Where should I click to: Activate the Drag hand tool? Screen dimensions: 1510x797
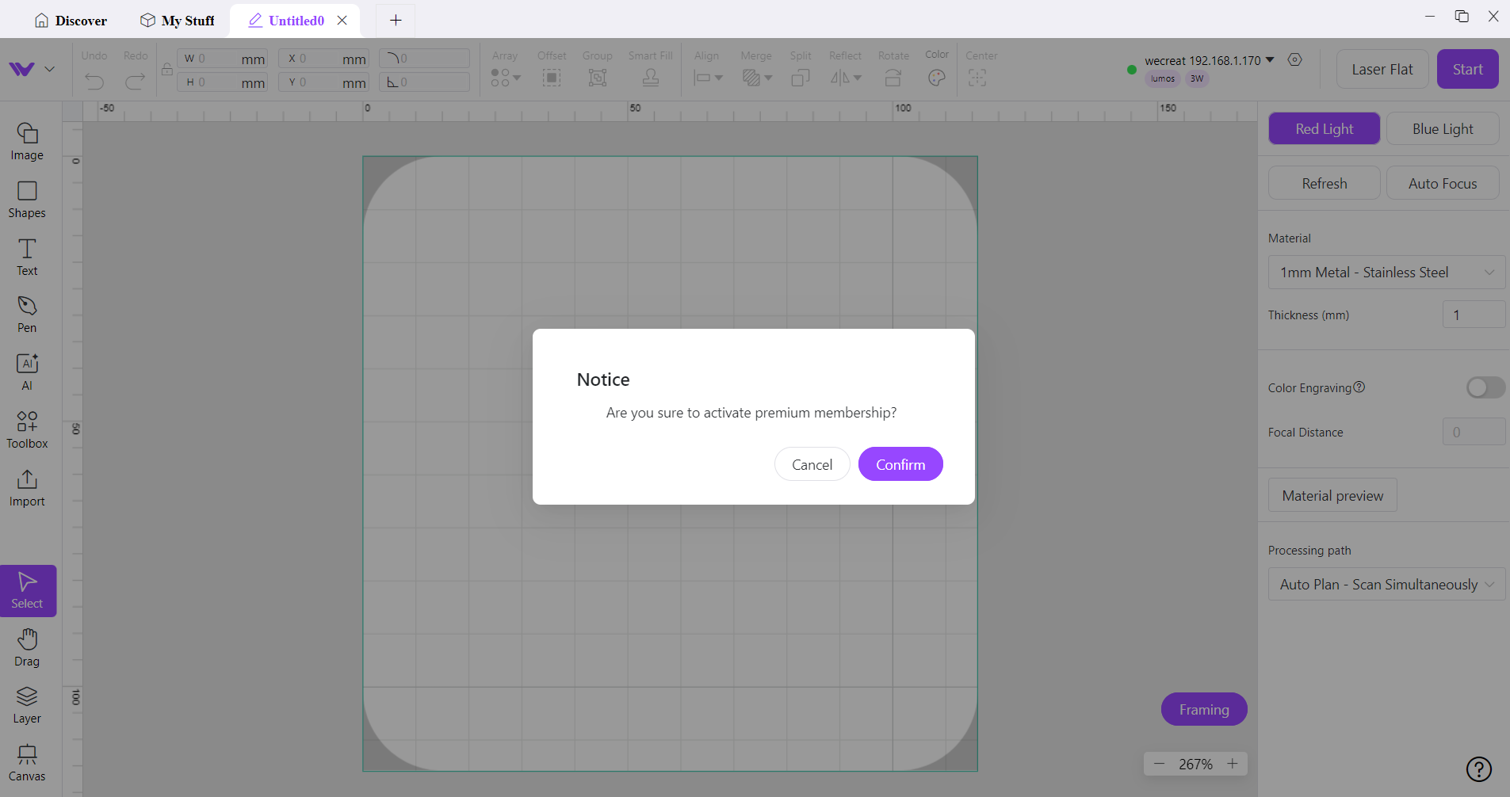pos(27,646)
